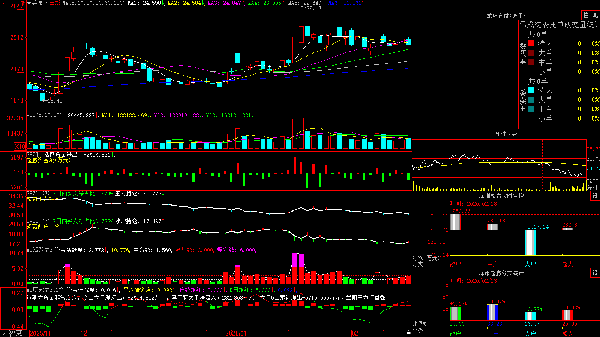Click the 日线 period label

coord(55,3)
